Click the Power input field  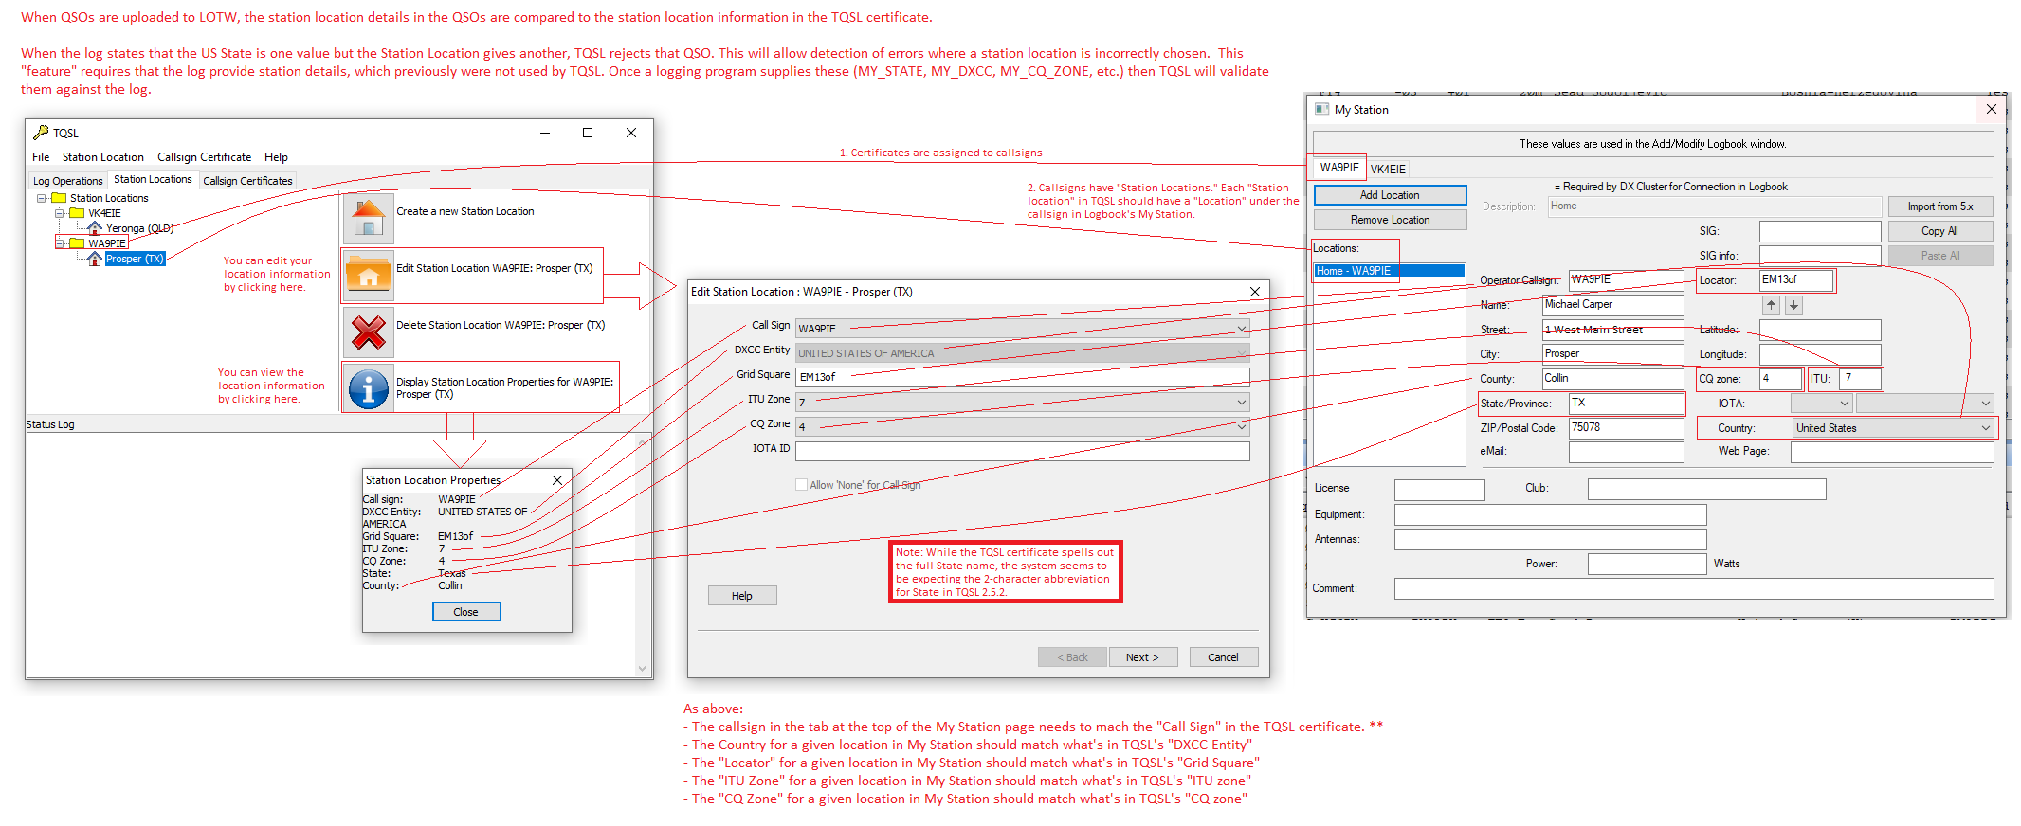(1647, 564)
